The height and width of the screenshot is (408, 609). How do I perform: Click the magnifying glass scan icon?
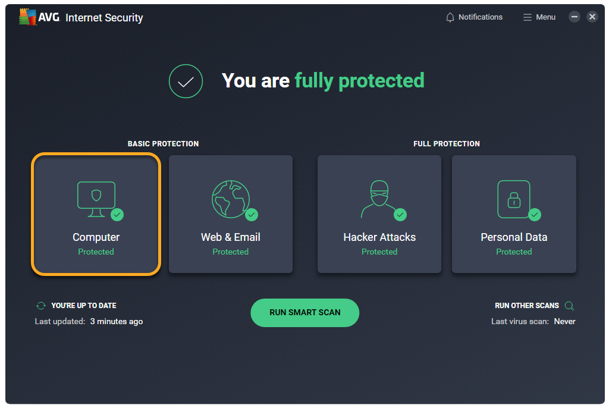(x=569, y=306)
